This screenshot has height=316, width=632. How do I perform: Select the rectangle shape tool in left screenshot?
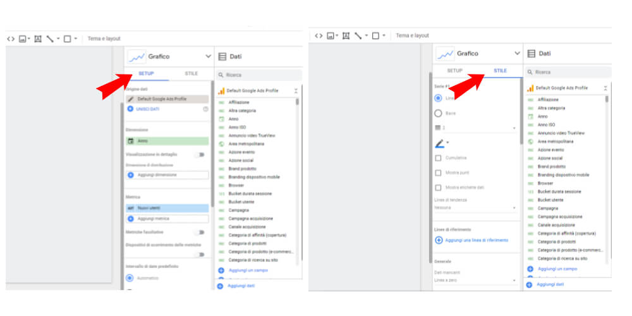click(68, 39)
